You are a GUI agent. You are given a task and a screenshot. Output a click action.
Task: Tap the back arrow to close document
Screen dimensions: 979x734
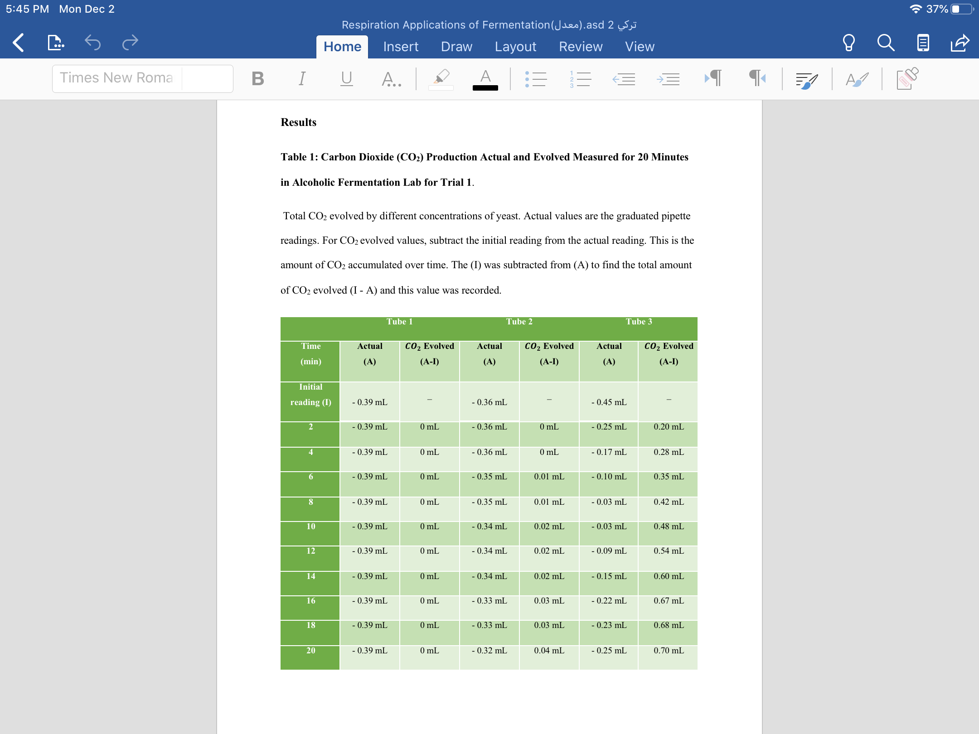click(x=18, y=43)
